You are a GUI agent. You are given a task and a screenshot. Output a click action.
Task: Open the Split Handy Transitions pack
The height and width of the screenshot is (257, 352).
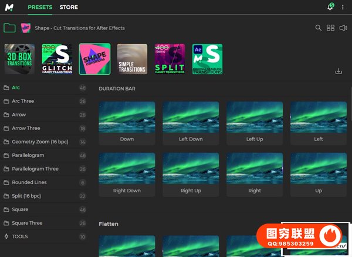click(170, 59)
